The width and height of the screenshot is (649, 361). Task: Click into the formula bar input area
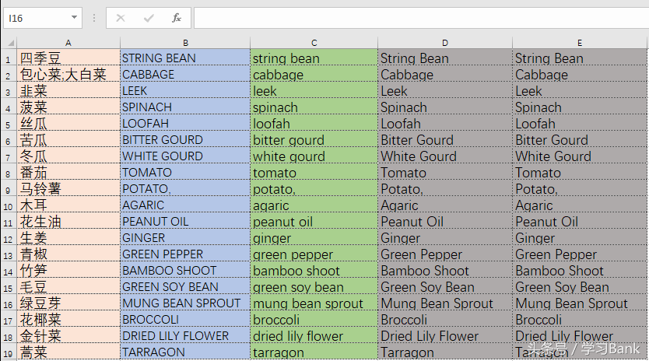(420, 17)
